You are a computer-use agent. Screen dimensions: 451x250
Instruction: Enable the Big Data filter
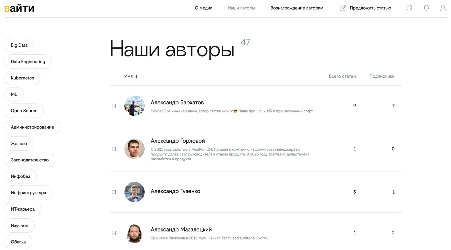[19, 45]
